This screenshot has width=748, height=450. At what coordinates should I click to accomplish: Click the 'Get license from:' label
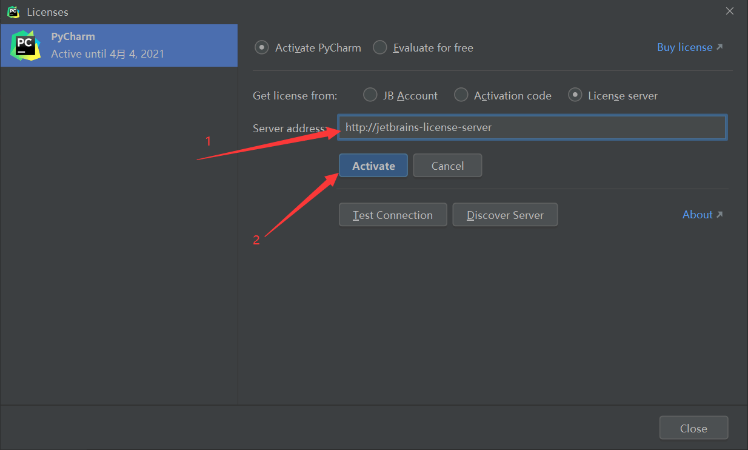295,96
